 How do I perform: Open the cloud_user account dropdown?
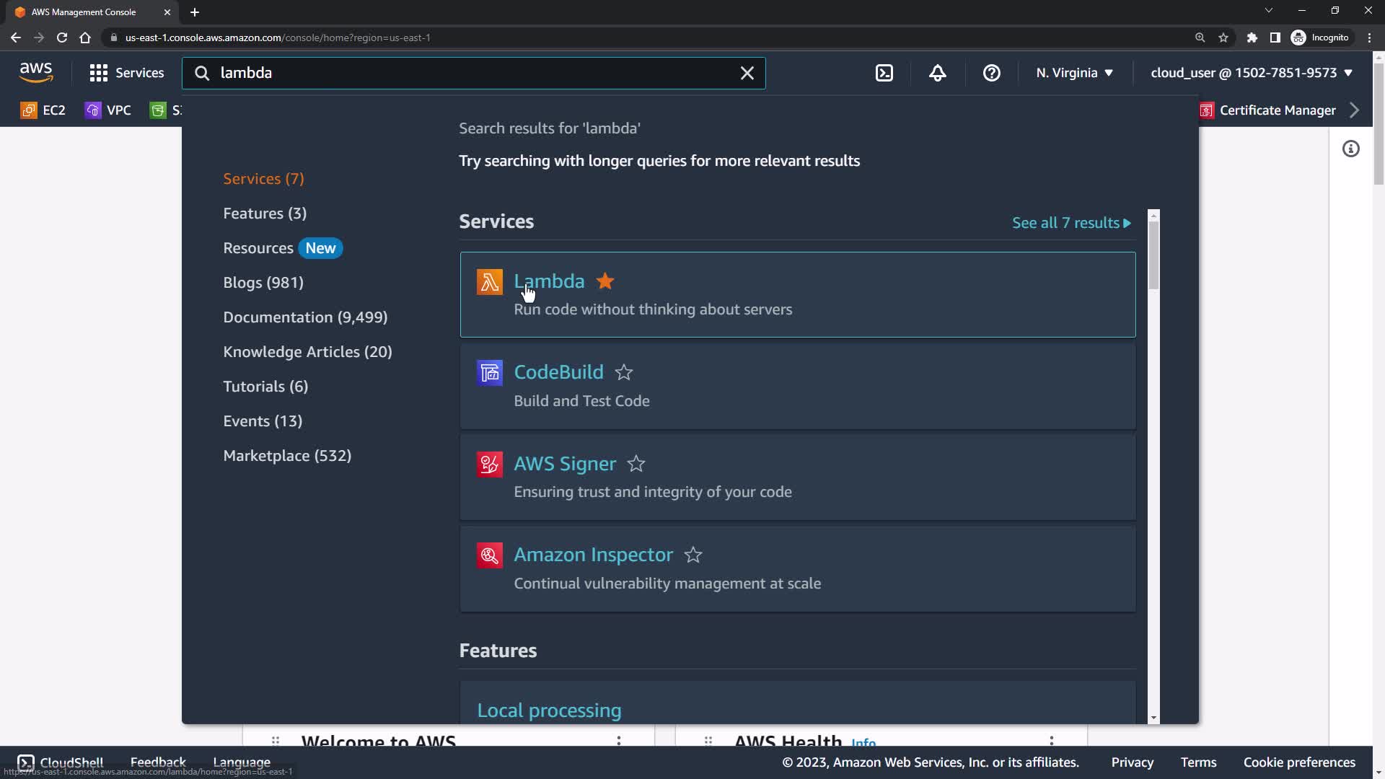[x=1251, y=73]
